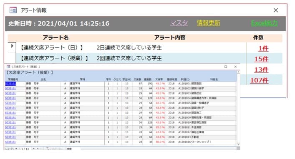Click the filter indicator in the record navigator
Viewport: 295px width, 159px height.
(54, 149)
